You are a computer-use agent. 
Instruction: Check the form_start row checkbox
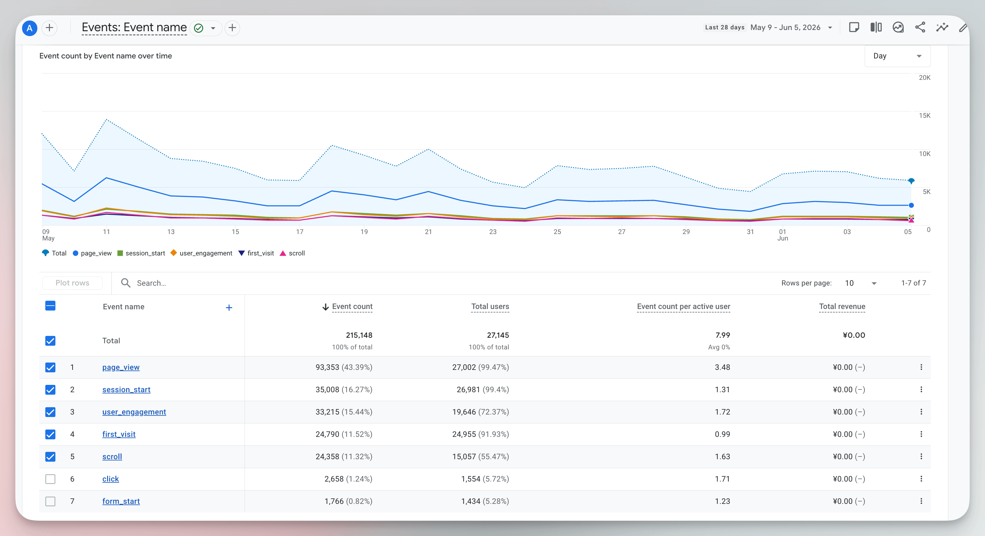(50, 502)
